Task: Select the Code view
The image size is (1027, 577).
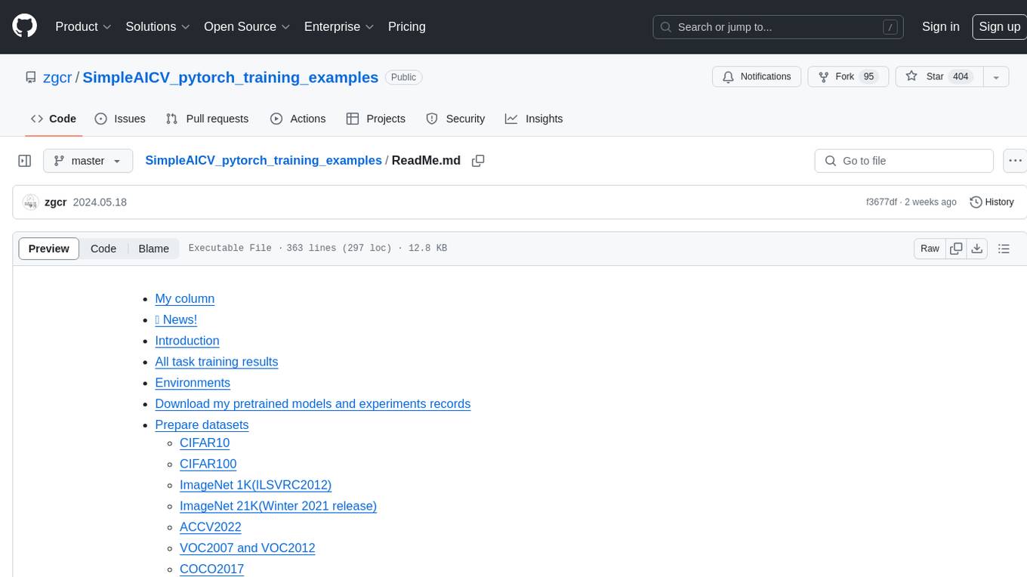Action: coord(103,248)
